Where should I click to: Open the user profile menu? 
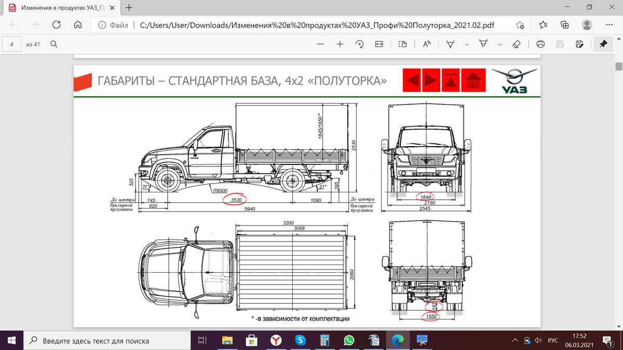click(x=587, y=24)
